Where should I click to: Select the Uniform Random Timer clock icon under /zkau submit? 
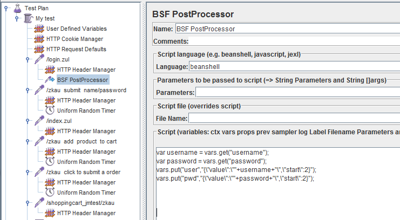(x=50, y=111)
